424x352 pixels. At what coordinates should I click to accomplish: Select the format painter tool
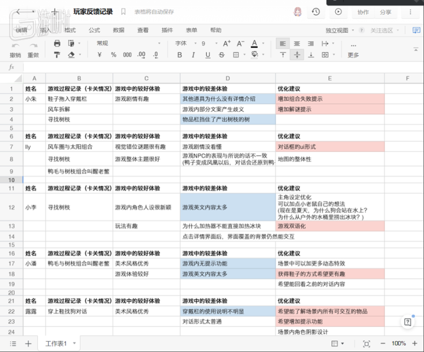click(x=57, y=55)
